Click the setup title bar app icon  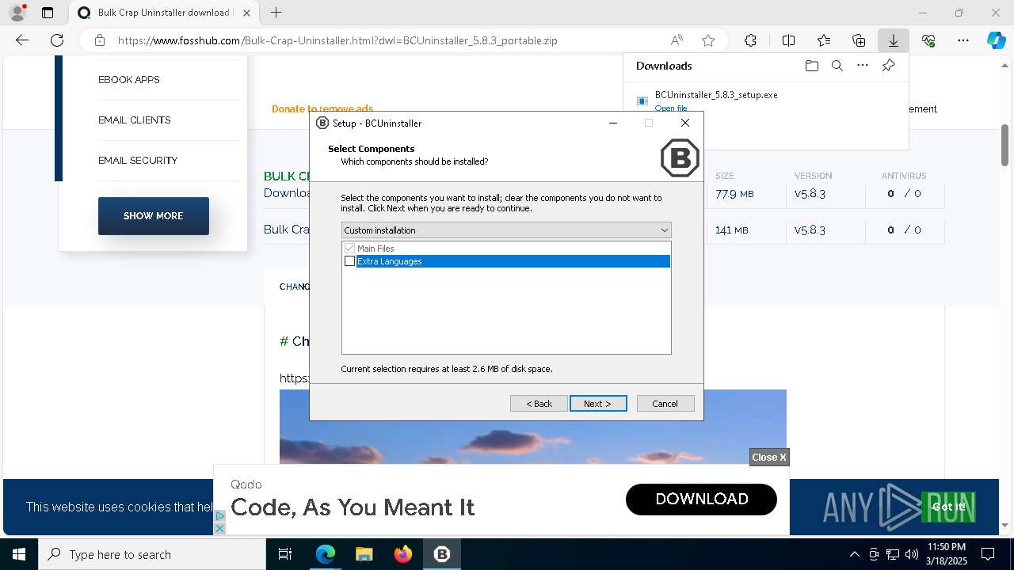tap(322, 123)
